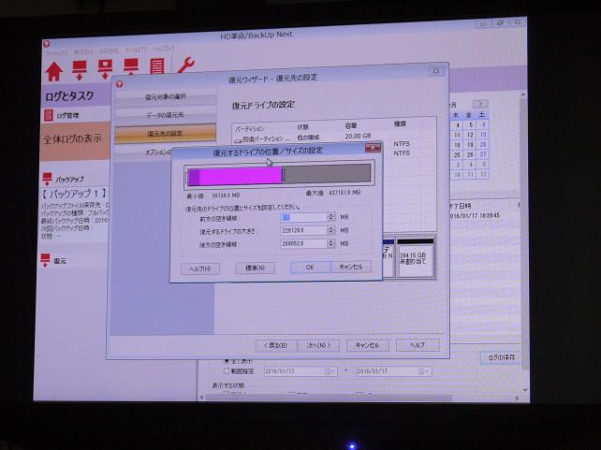Click the 前方の空き領域 input field
The width and height of the screenshot is (601, 450).
pos(303,218)
